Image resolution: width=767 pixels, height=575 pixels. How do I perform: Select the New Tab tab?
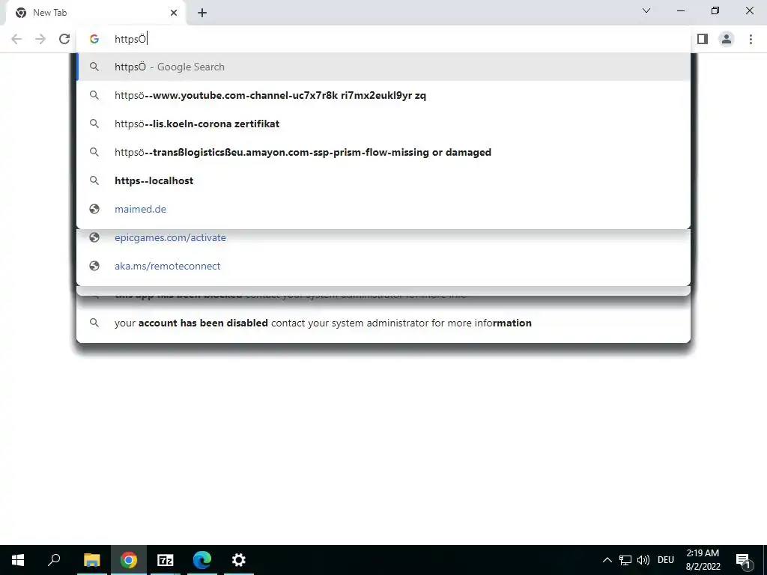96,13
